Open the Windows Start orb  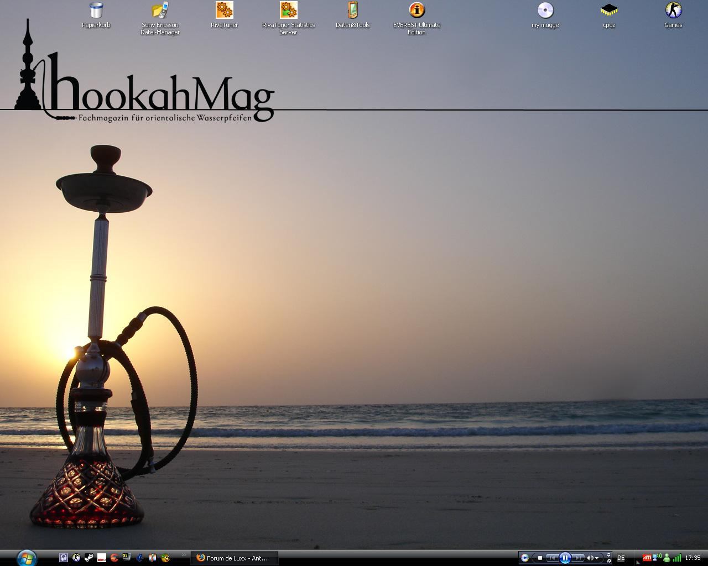[x=27, y=558]
